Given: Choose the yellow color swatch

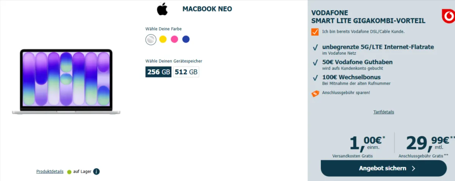Looking at the screenshot, I should coord(163,39).
